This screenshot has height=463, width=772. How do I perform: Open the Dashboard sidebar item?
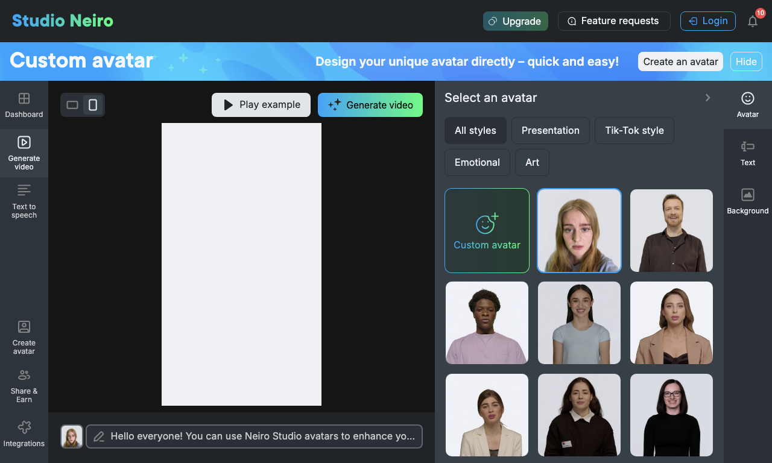click(x=24, y=105)
